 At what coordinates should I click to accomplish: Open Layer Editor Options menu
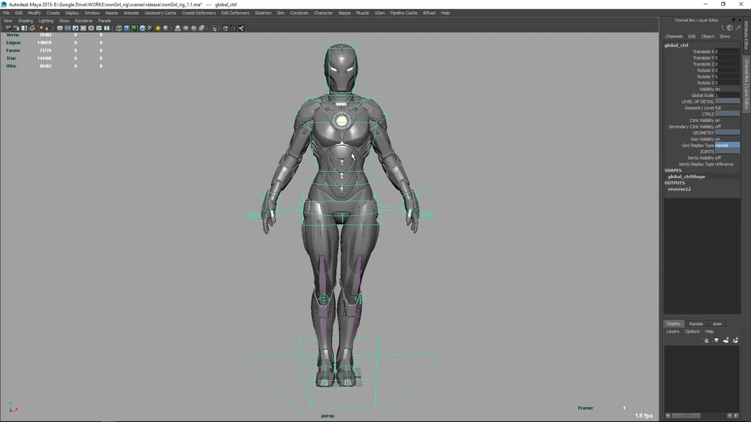(x=692, y=332)
